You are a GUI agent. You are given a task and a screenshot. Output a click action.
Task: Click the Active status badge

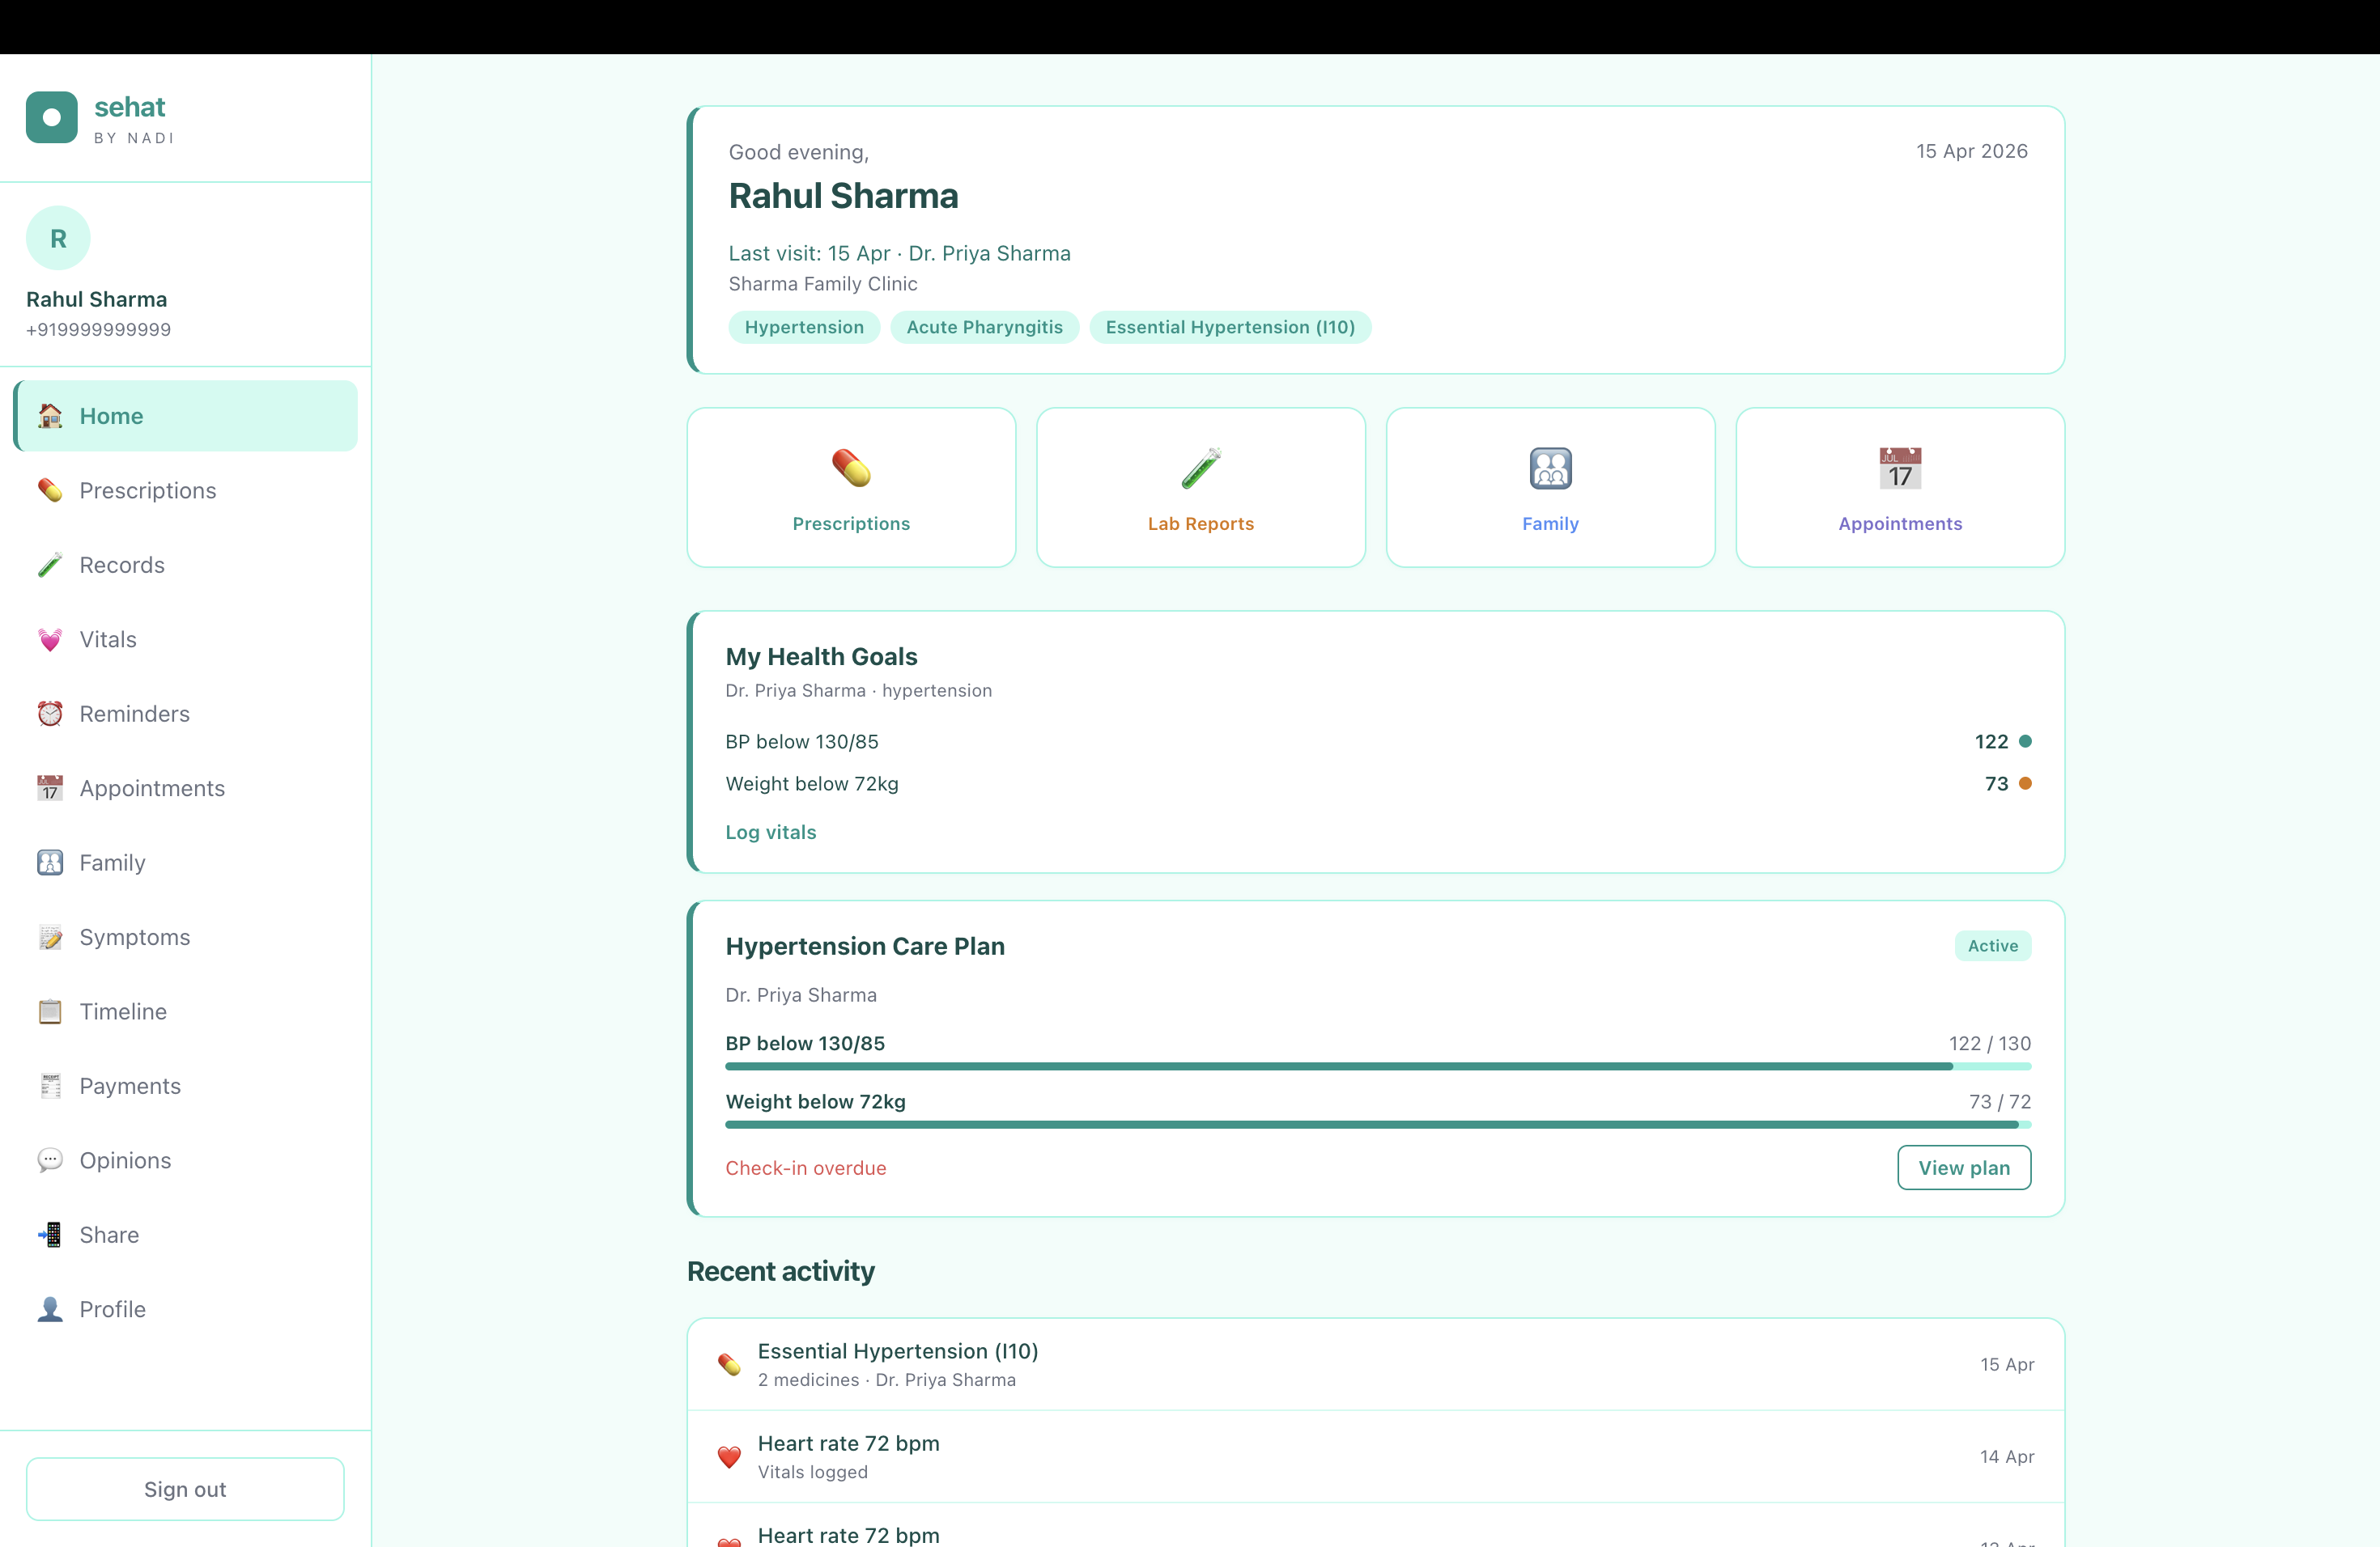click(1993, 947)
